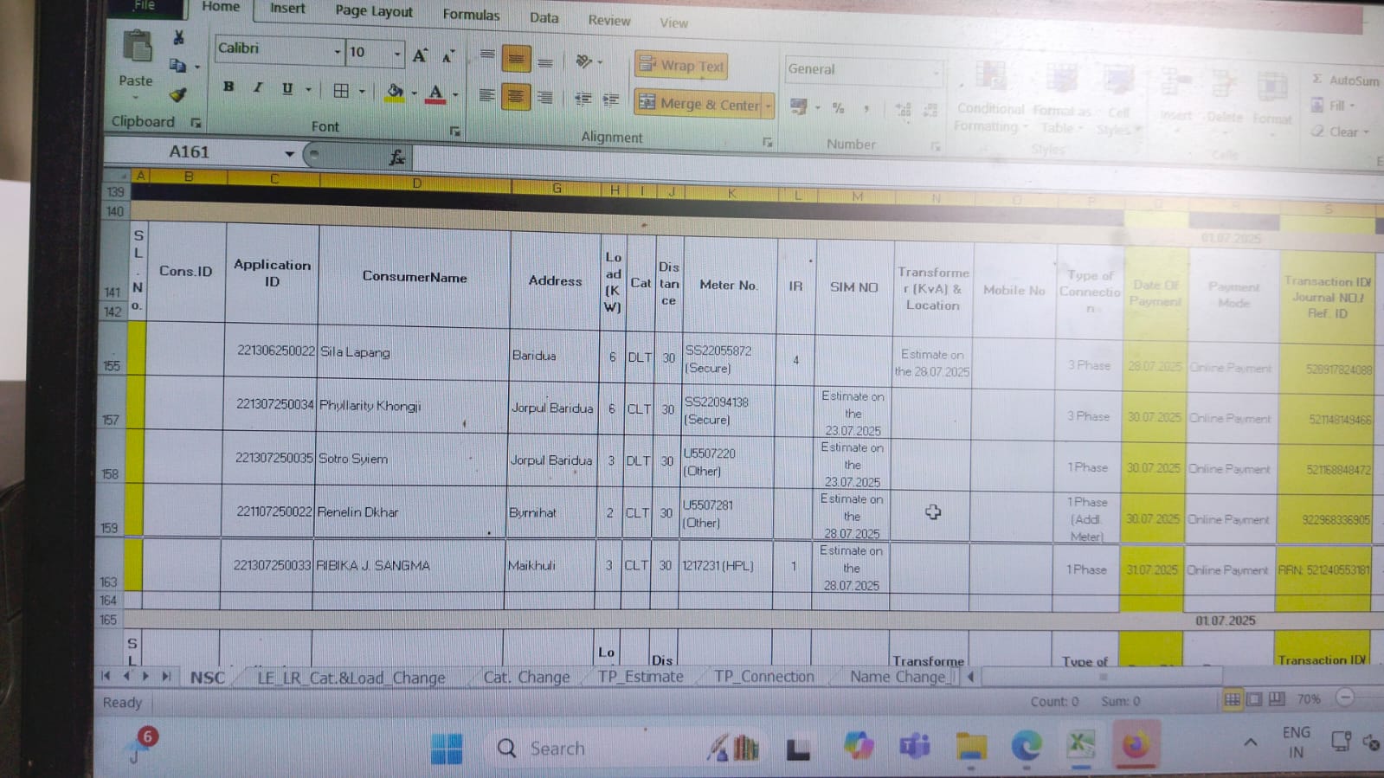Open the Borders dropdown arrow
The width and height of the screenshot is (1384, 778).
pos(362,91)
